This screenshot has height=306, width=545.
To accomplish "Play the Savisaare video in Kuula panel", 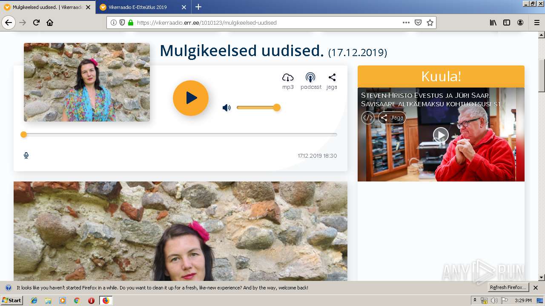I will tap(441, 135).
